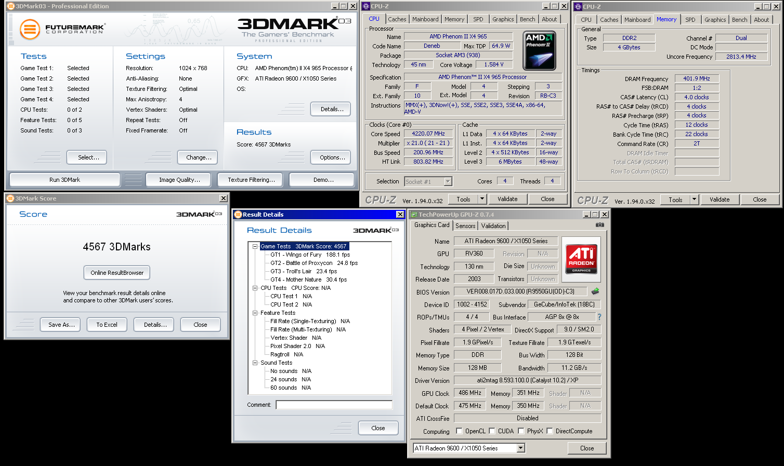
Task: Enable the OpenCL checkbox
Action: 459,431
